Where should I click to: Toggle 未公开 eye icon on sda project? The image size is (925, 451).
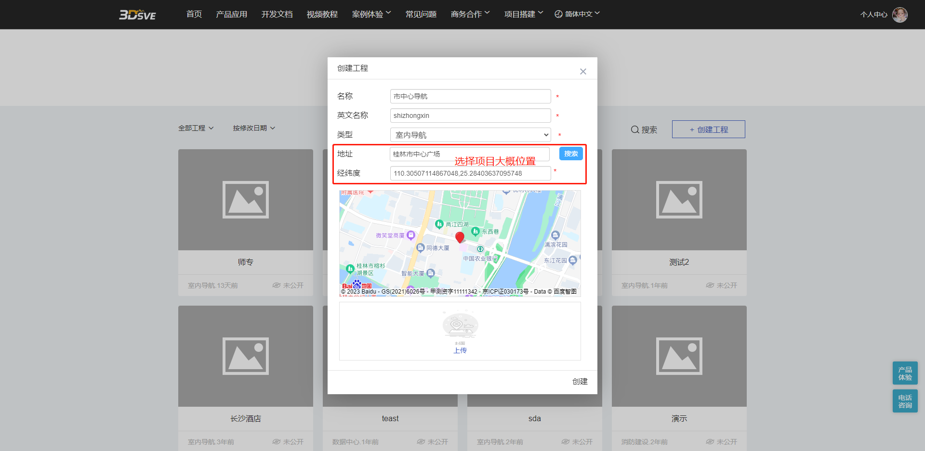(x=566, y=442)
